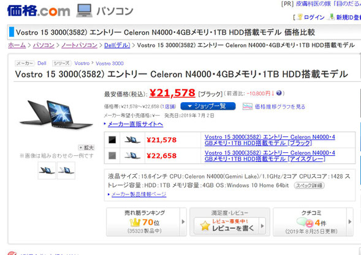Click the lowest price ¥21,578 headline

point(172,93)
